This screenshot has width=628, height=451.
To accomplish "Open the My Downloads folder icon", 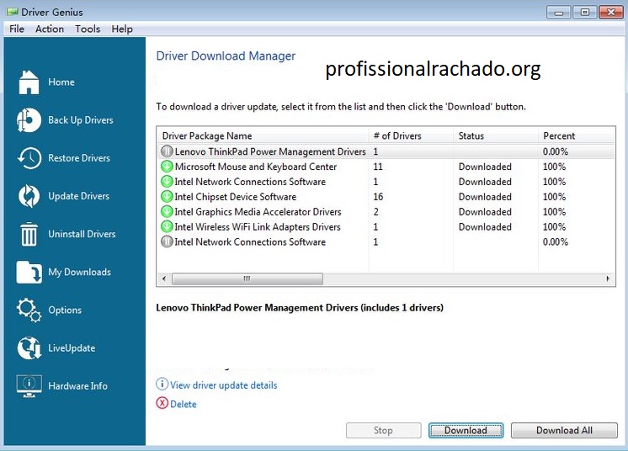I will pyautogui.click(x=29, y=272).
